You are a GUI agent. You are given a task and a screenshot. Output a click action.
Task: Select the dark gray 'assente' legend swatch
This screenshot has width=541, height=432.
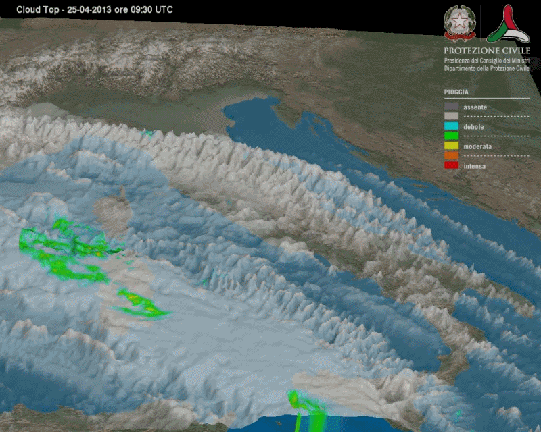(x=451, y=107)
